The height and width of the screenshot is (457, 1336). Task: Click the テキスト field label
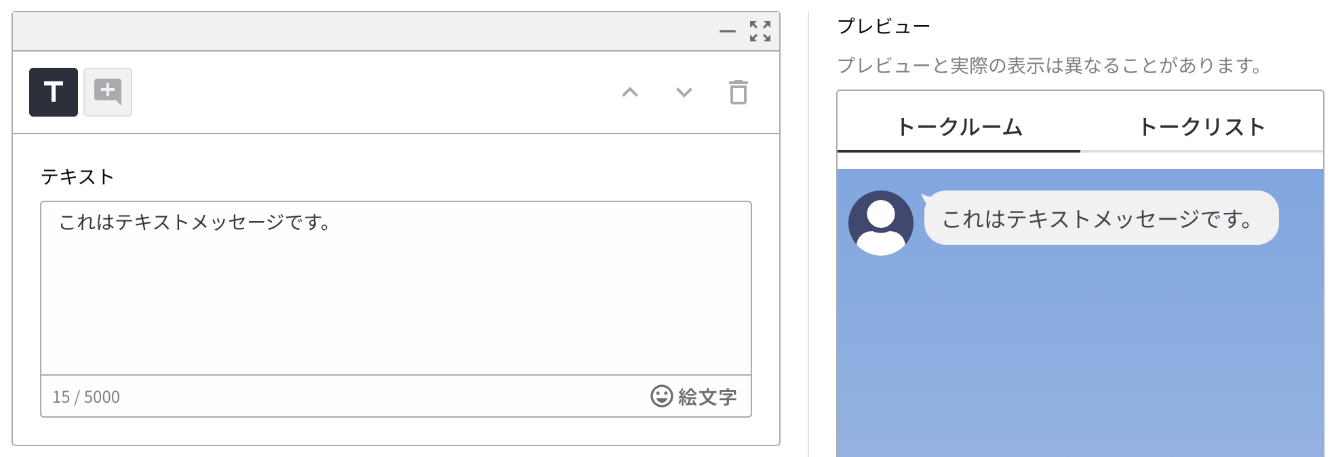tap(77, 177)
